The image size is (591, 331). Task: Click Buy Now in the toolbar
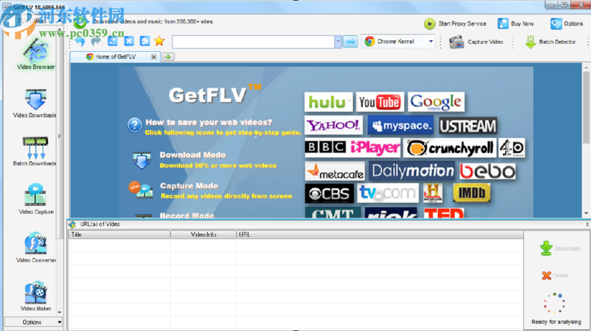515,24
